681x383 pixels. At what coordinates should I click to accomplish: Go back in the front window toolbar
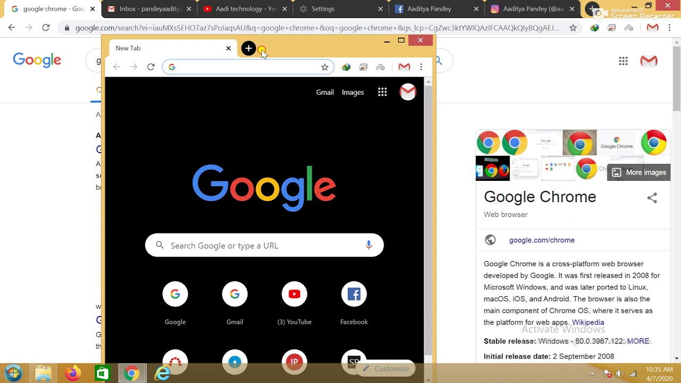pos(117,67)
